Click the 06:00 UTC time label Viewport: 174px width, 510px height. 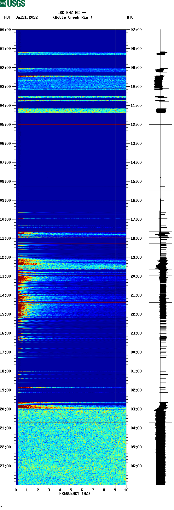(x=136, y=466)
